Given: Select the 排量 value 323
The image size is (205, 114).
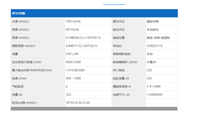Looking at the screenshot, I should [x=68, y=94].
